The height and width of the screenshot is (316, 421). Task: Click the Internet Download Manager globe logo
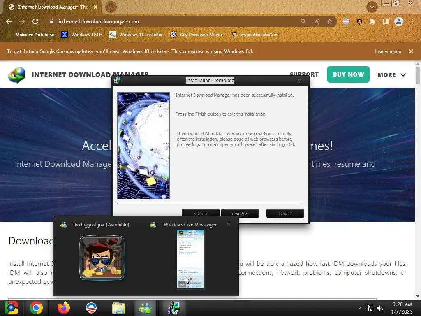[17, 75]
